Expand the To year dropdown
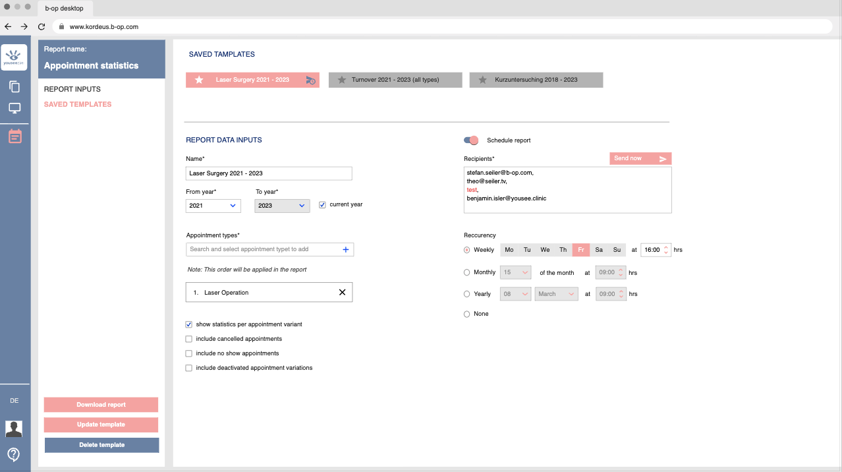This screenshot has width=842, height=472. (x=282, y=206)
